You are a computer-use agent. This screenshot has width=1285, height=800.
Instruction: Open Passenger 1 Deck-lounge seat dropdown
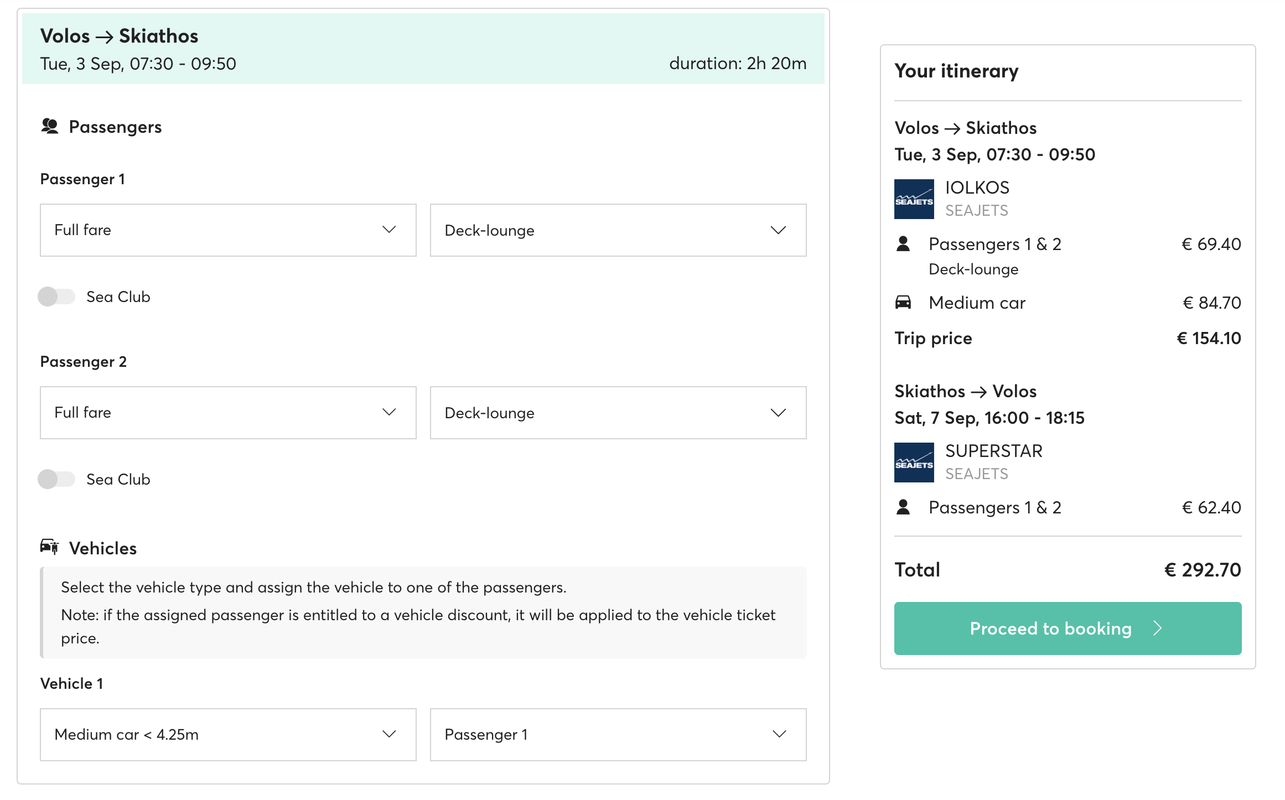(x=618, y=230)
